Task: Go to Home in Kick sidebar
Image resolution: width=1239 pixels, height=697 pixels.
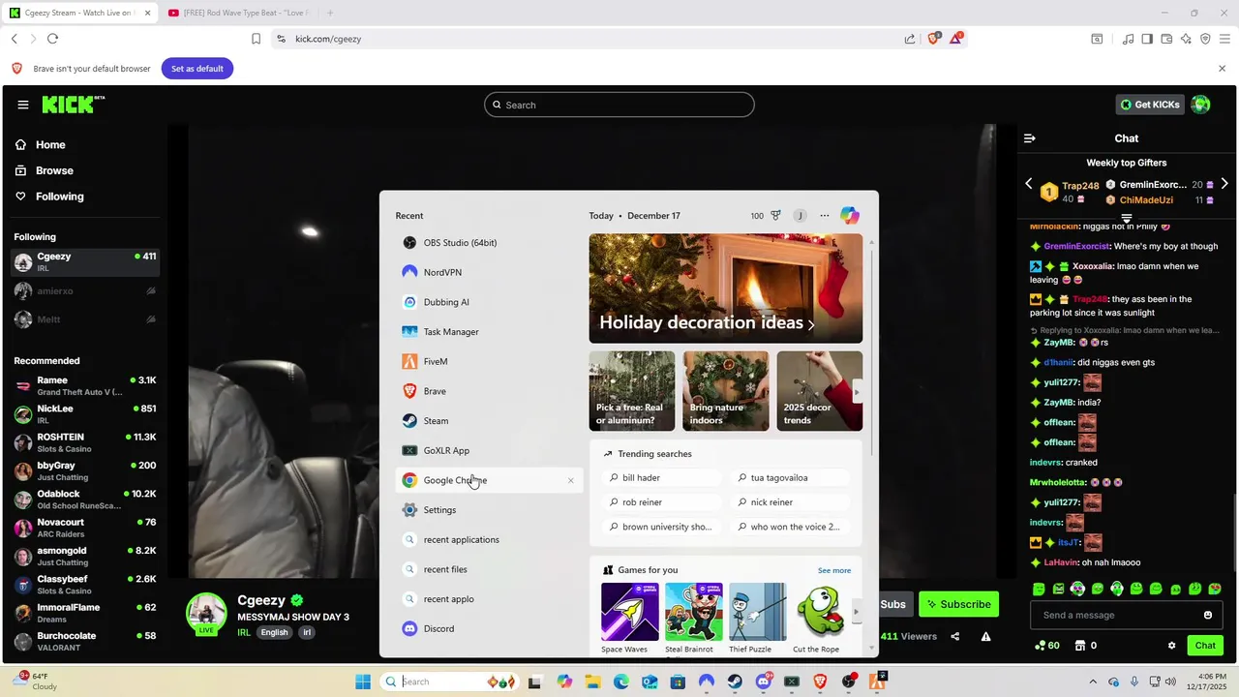Action: tap(50, 145)
